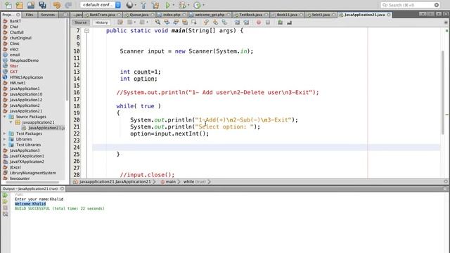The width and height of the screenshot is (450, 253).
Task: Click the Re-run green arrows icon in Output
Action: click(x=5, y=195)
